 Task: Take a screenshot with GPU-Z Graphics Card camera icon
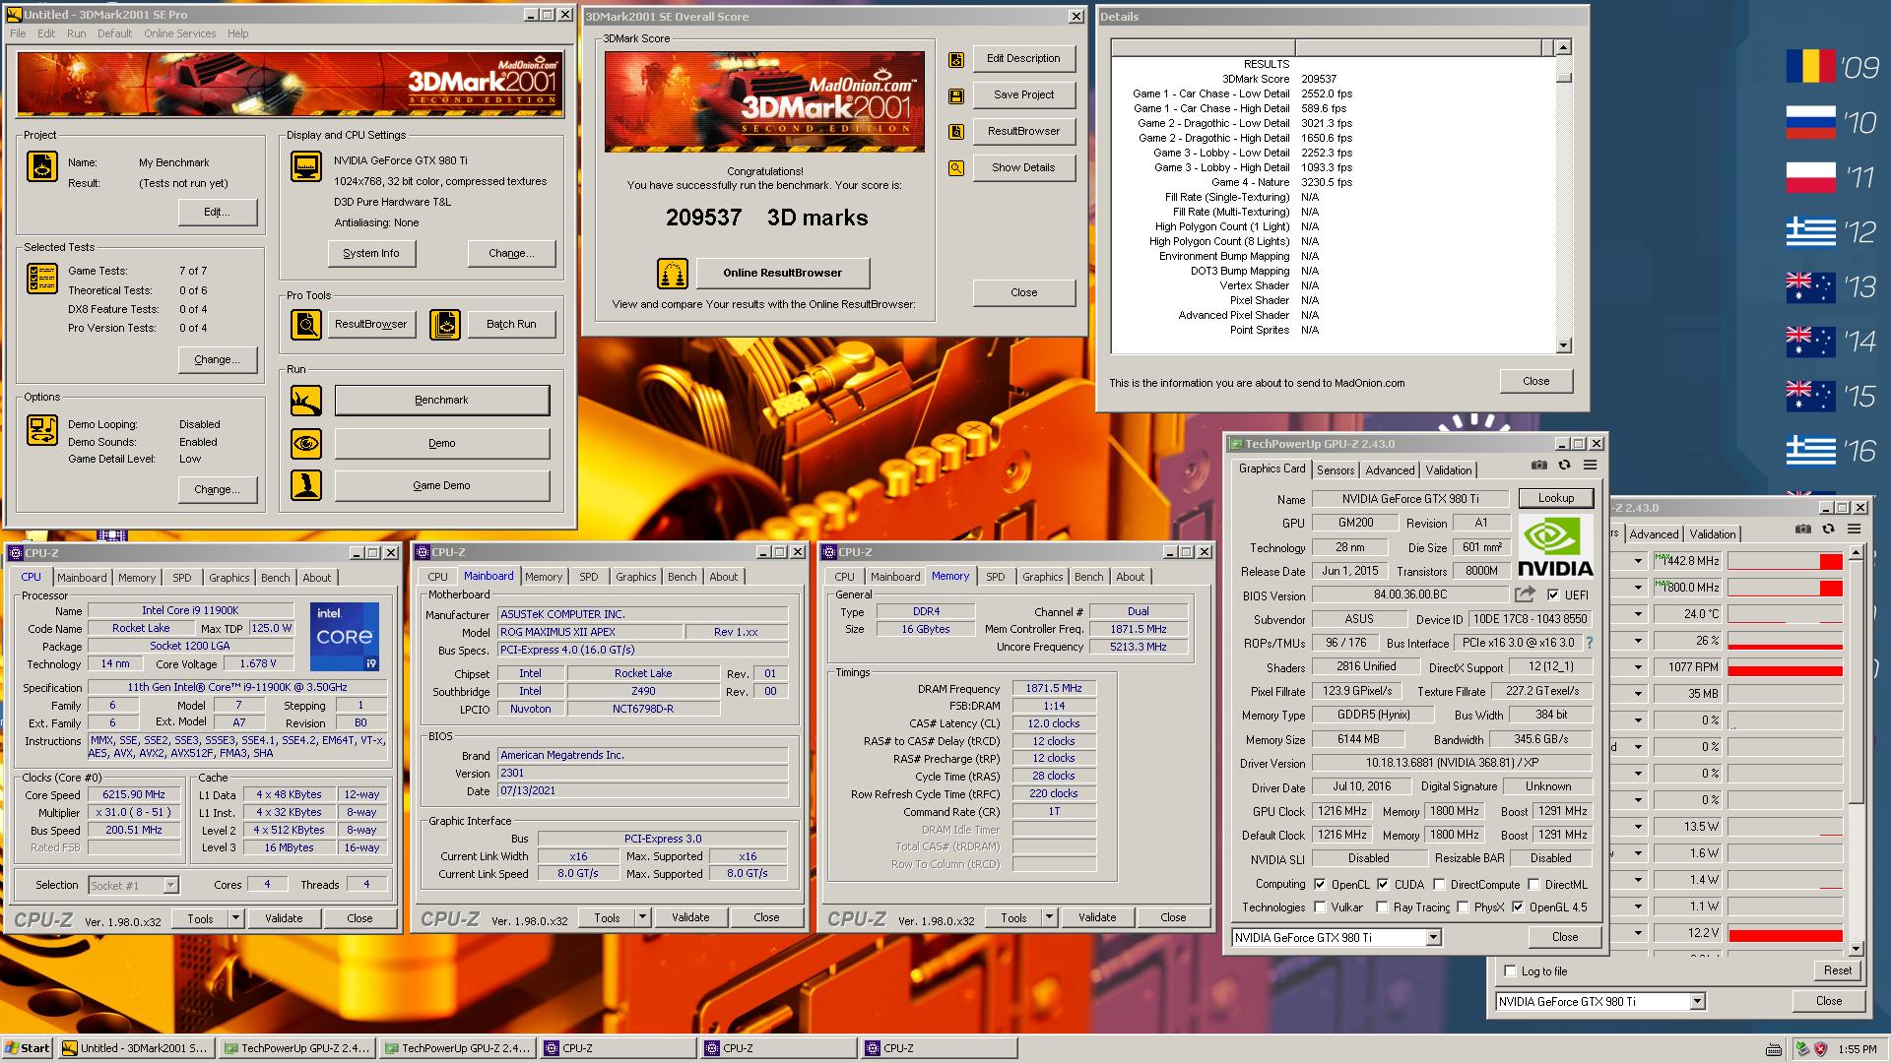coord(1539,466)
